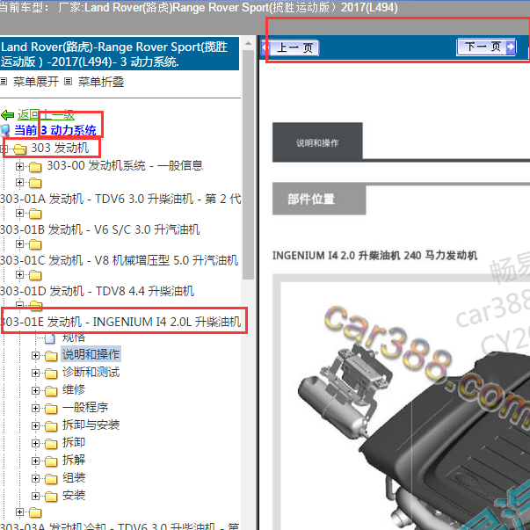
Task: Expand the 组装 folder node
Action: (x=35, y=478)
